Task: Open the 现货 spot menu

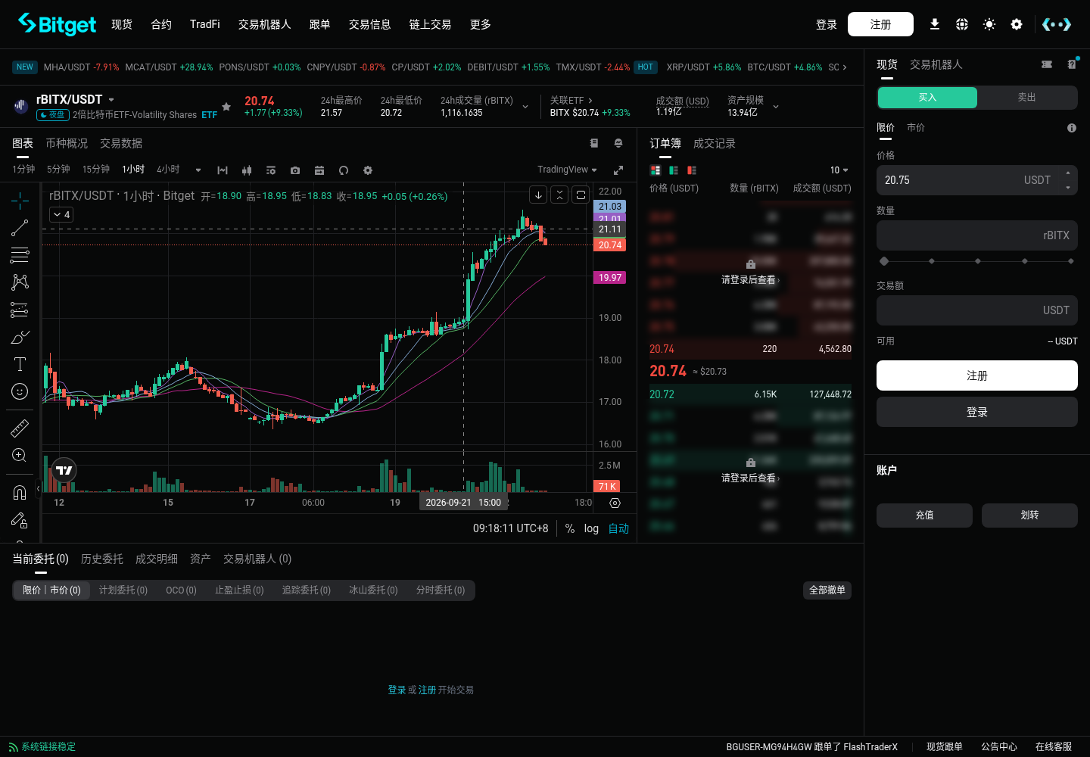Action: (x=122, y=24)
